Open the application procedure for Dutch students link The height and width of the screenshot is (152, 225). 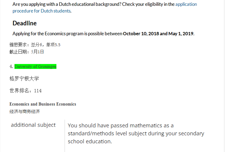coord(42,11)
